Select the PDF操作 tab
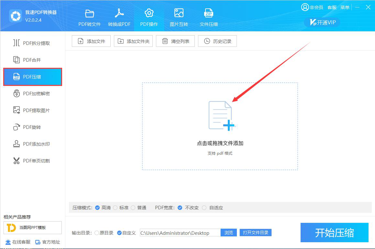This screenshot has height=249, width=375. (149, 18)
